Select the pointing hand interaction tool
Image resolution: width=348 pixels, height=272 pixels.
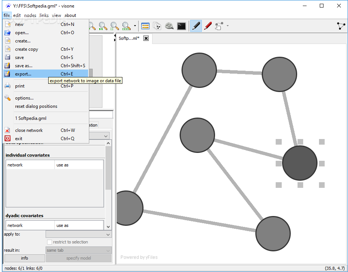coord(219,26)
